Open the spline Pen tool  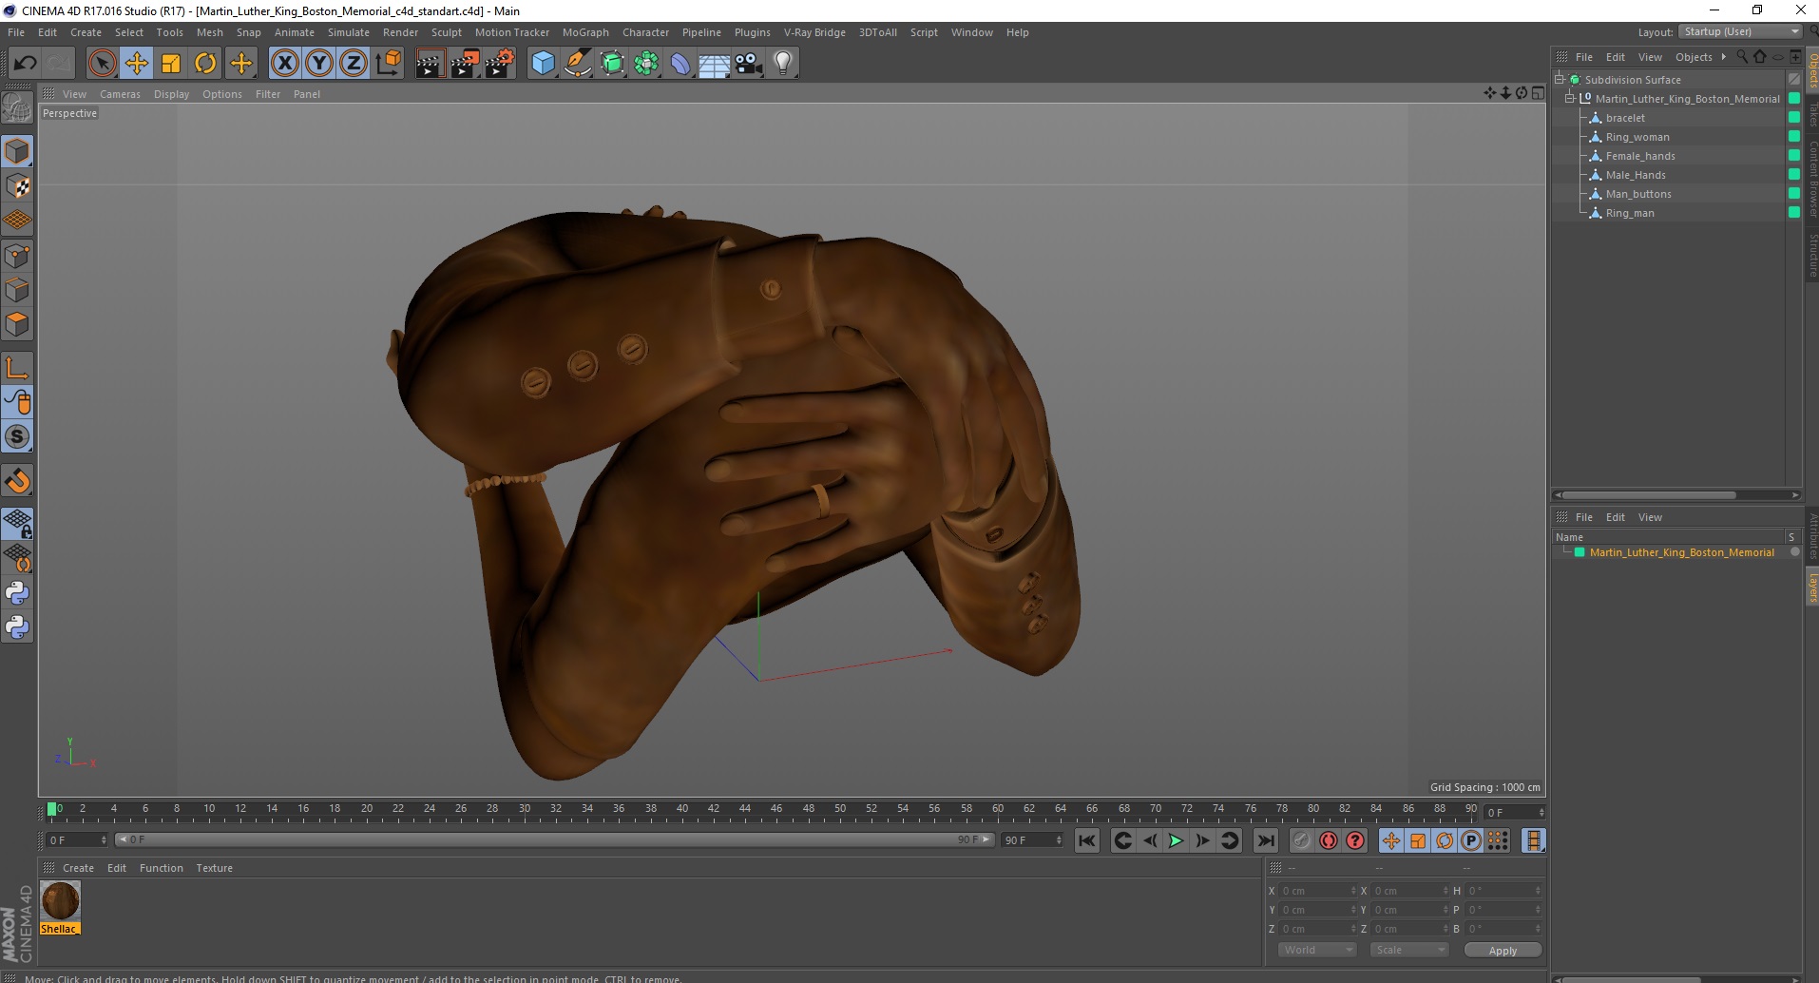point(577,64)
